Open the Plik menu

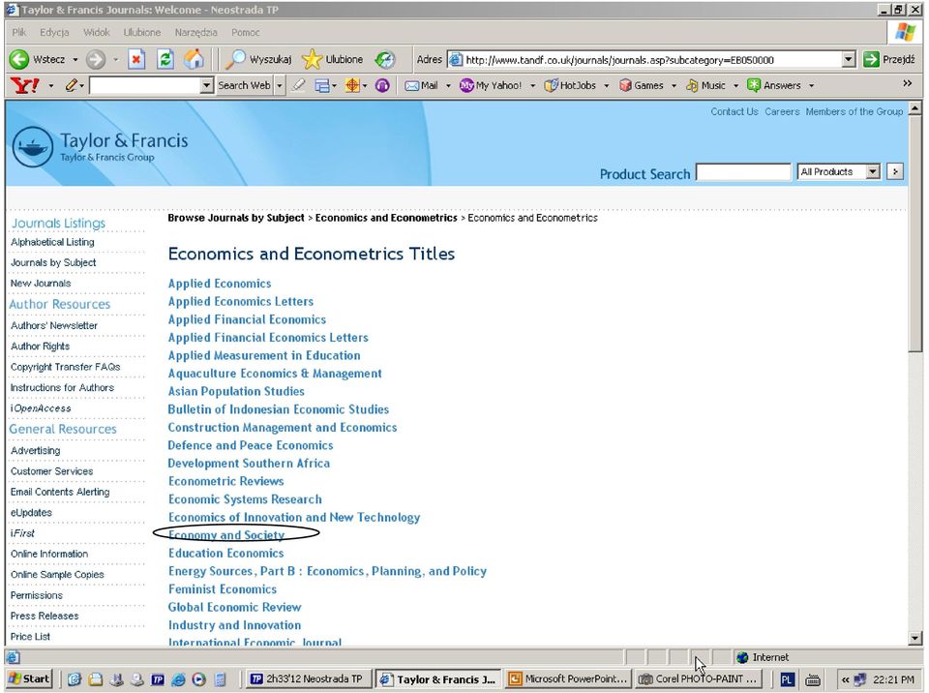tap(18, 33)
